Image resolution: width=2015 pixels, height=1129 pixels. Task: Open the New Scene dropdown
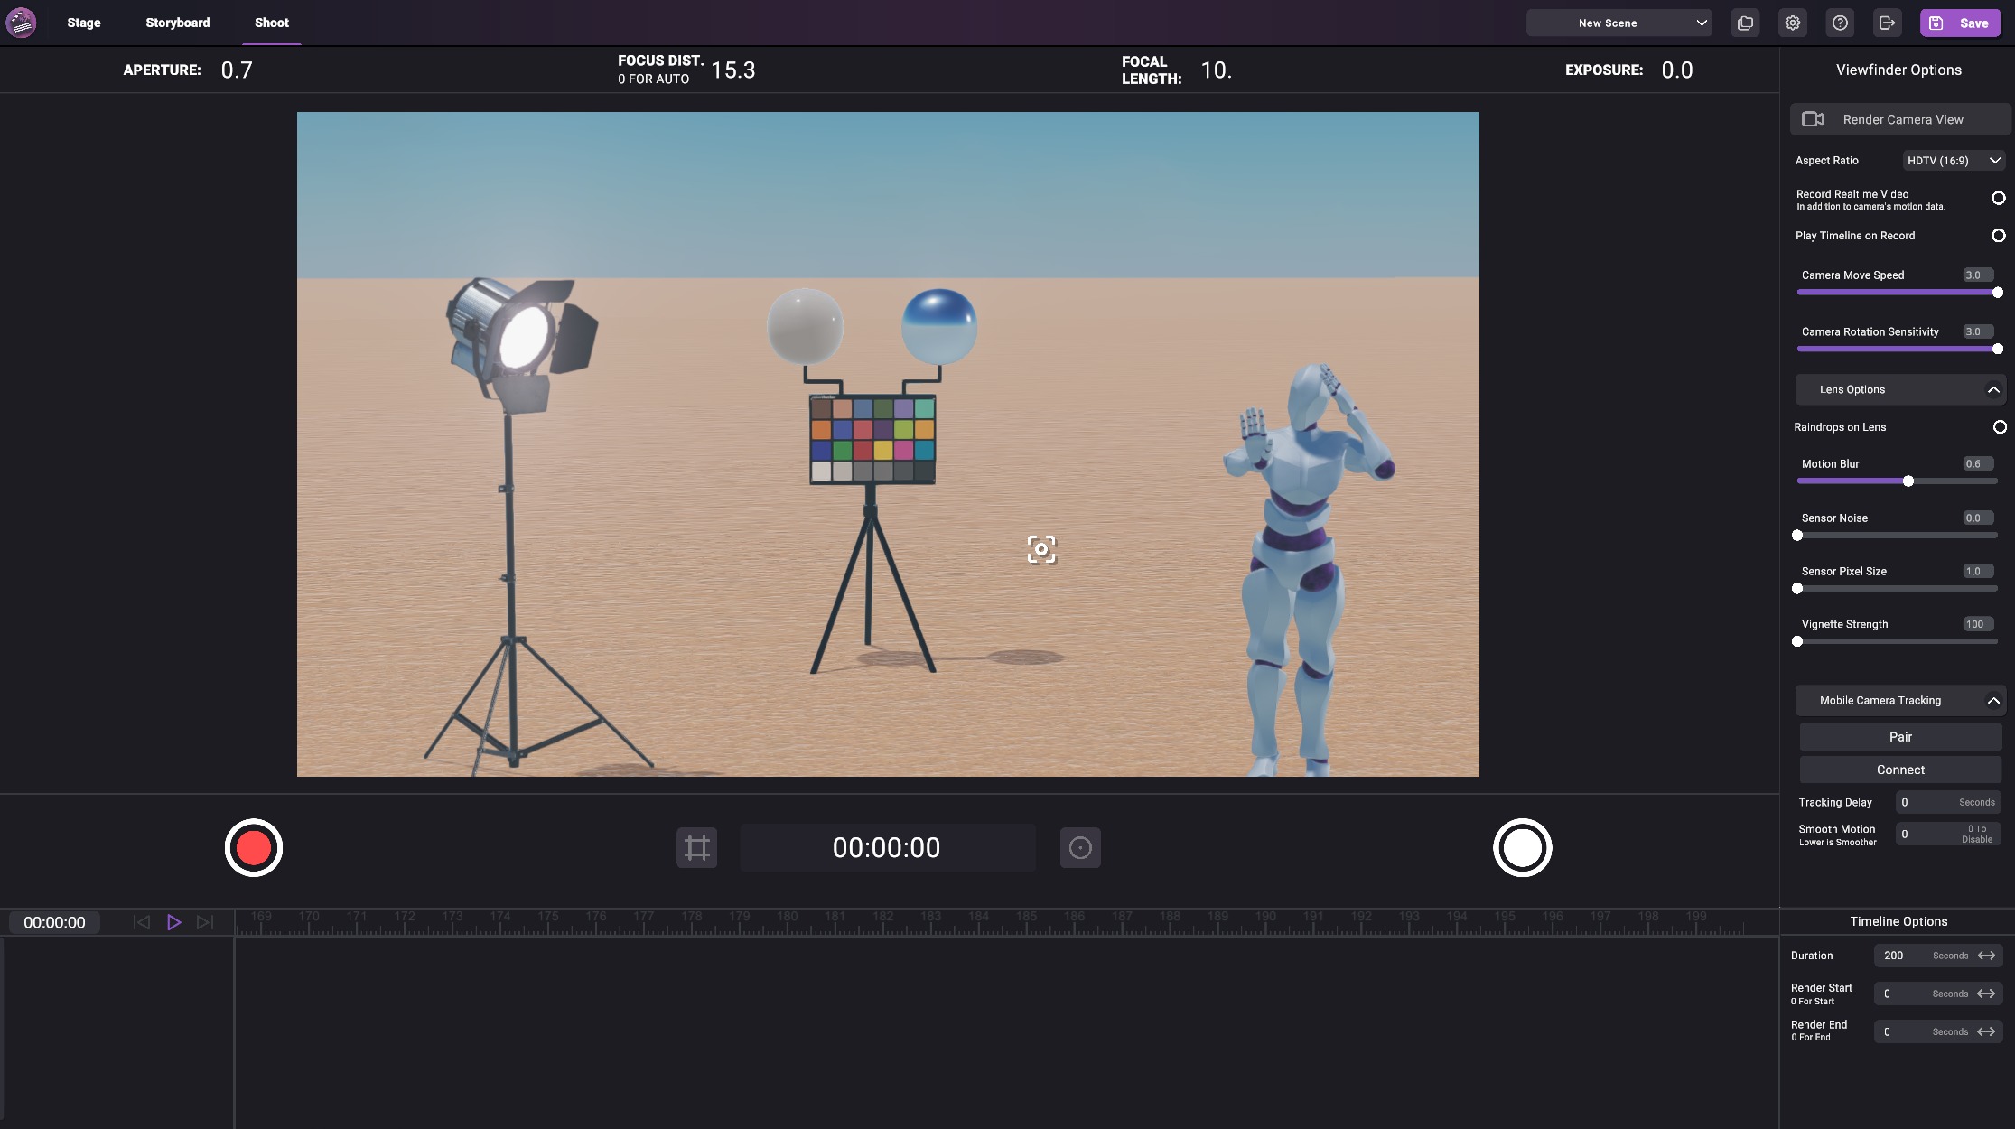1619,23
